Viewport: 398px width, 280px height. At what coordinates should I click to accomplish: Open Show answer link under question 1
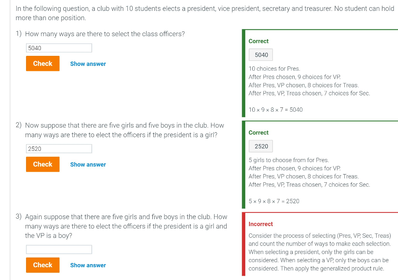88,64
